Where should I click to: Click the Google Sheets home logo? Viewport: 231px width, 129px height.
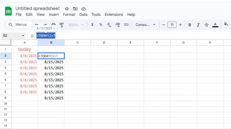point(8,12)
